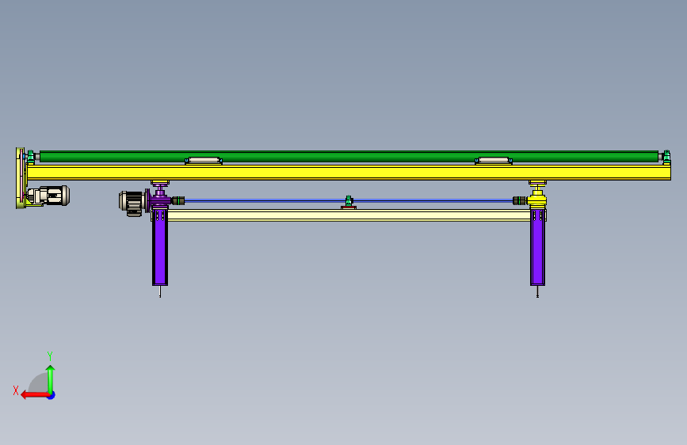This screenshot has height=445, width=687.
Task: Click the left gray bracket on the roller
Action: [x=204, y=161]
